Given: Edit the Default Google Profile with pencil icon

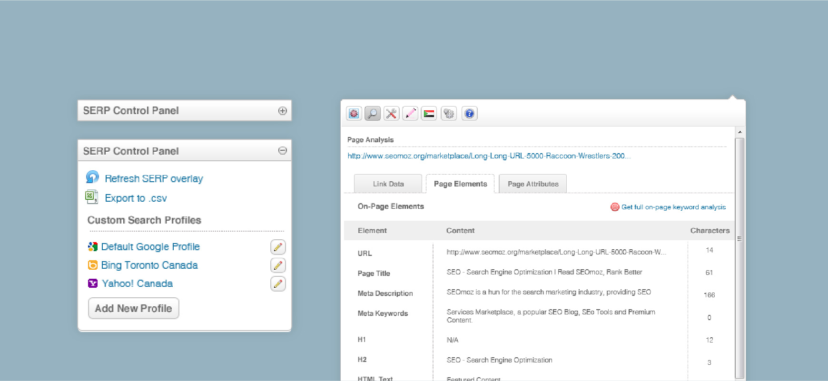Looking at the screenshot, I should (278, 247).
